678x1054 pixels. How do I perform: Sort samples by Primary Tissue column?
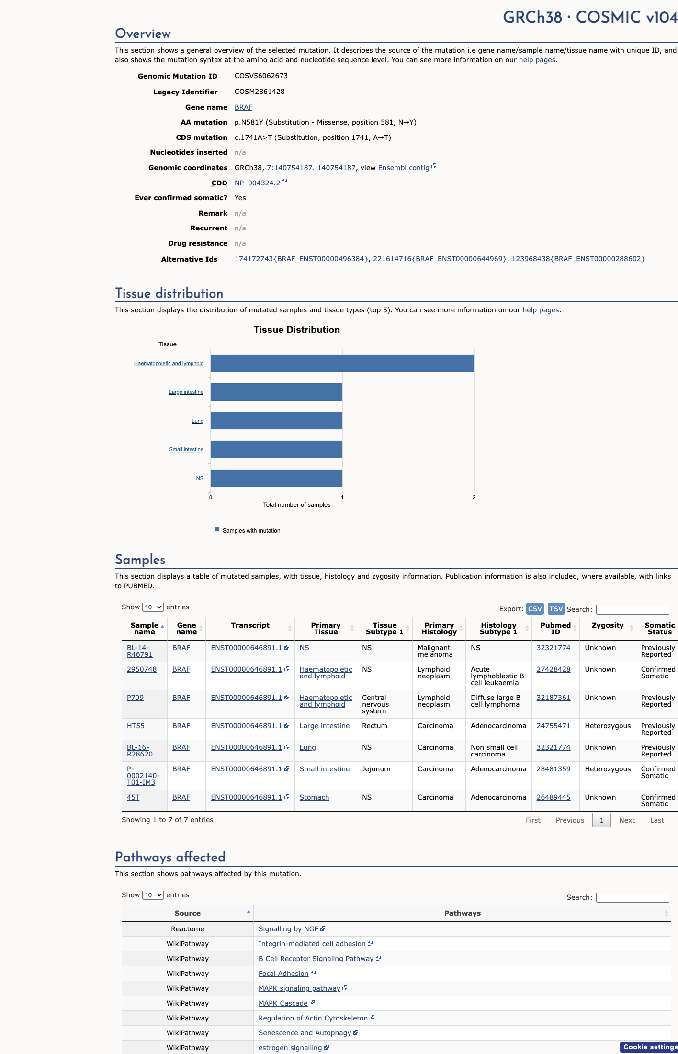[x=326, y=629]
